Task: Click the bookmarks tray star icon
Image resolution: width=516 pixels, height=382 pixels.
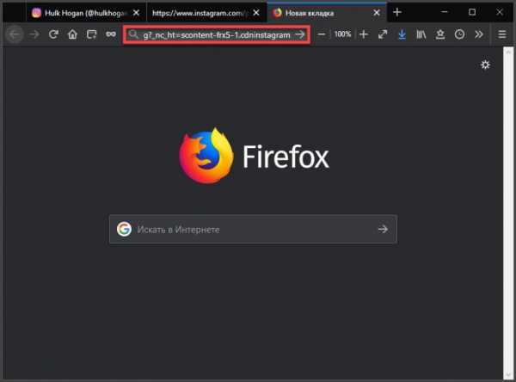Action: click(x=440, y=34)
